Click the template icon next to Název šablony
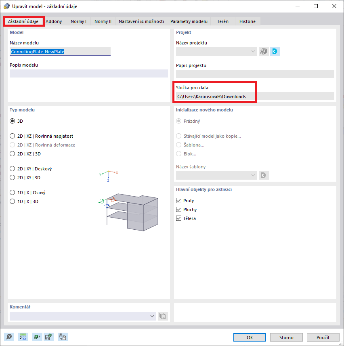344x346 pixels. (264, 176)
